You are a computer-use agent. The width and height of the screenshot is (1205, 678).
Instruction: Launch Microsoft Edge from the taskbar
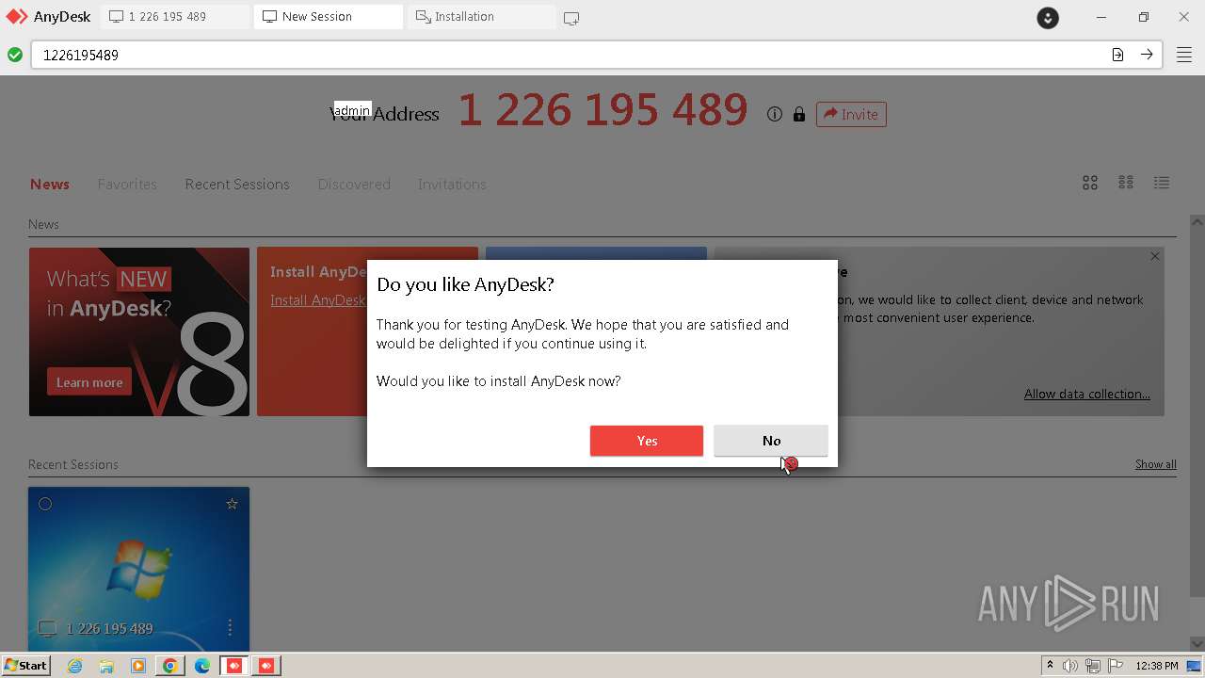pos(202,666)
